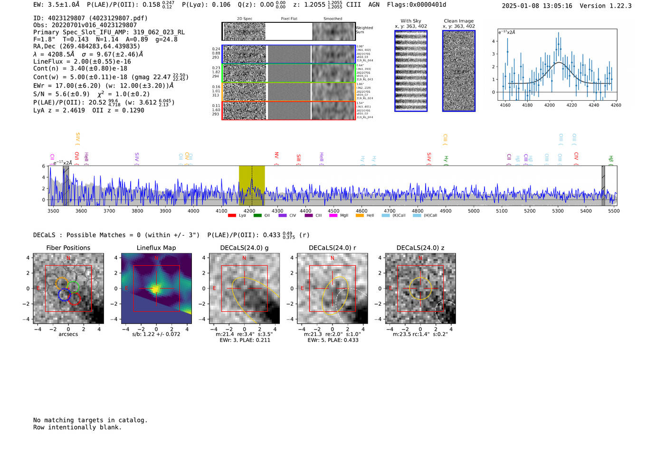Select the "Row intentionally blank." line
This screenshot has width=665, height=453.
pos(77,427)
